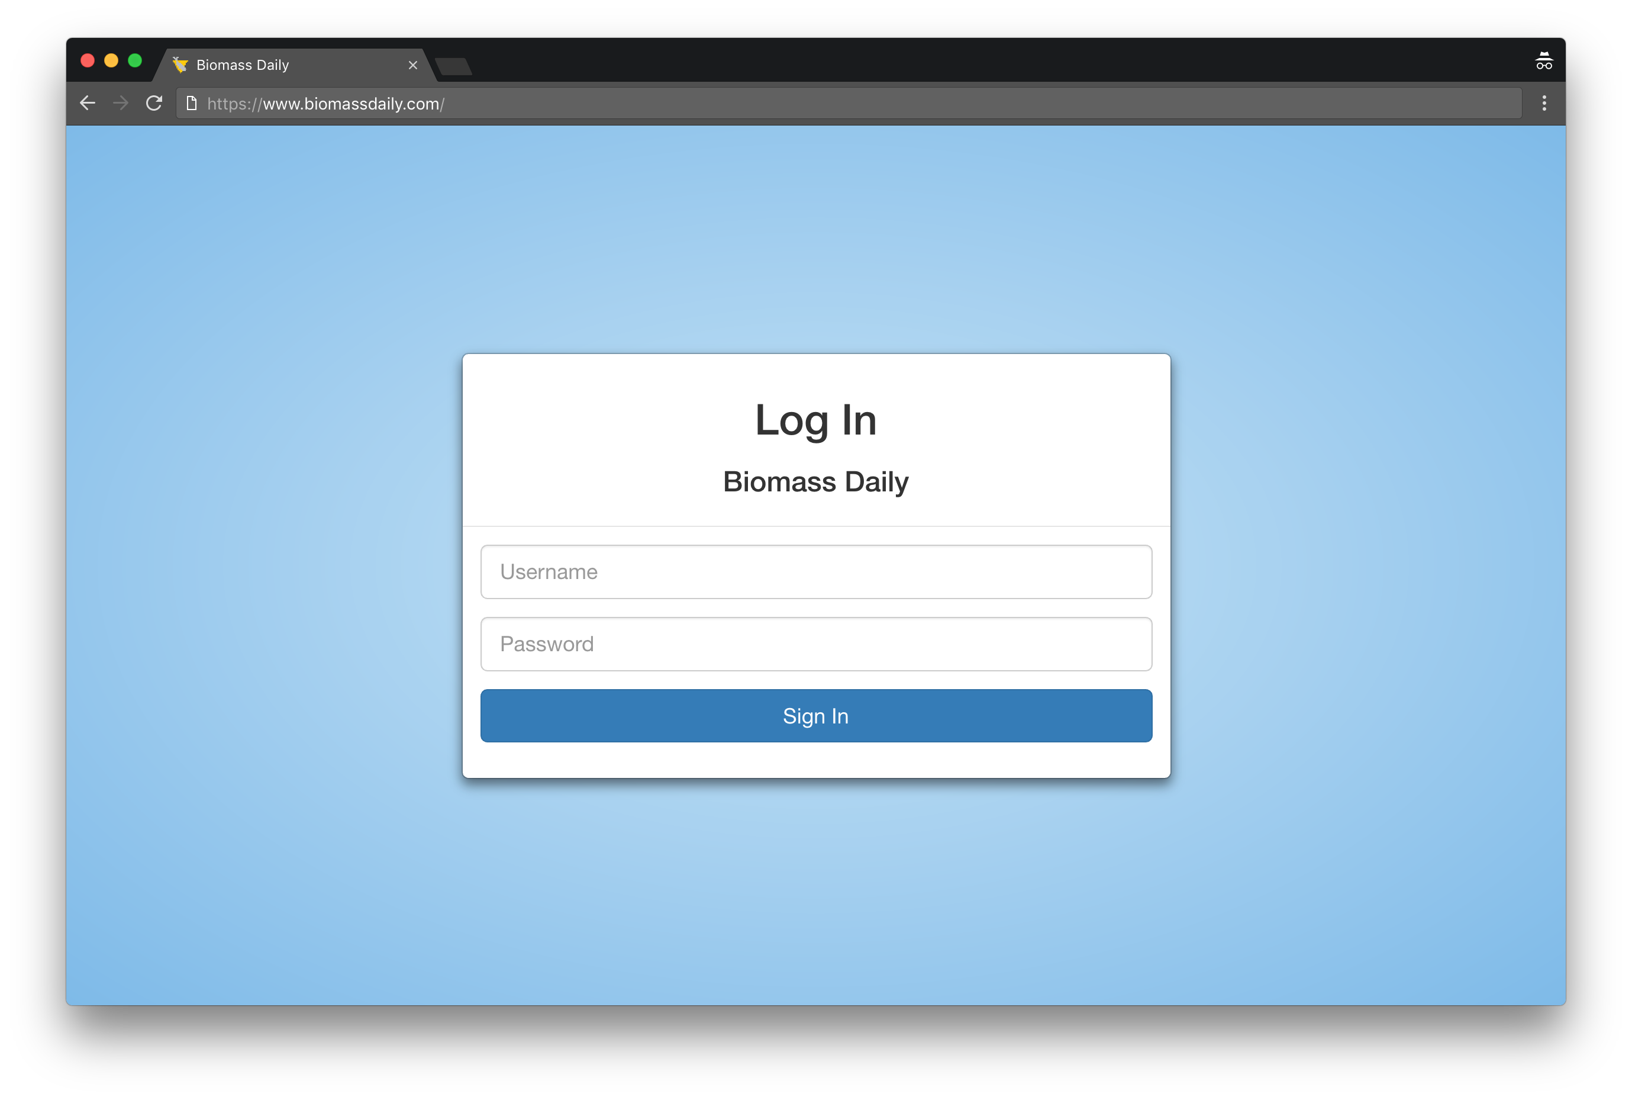Click the Sign In button
The image size is (1632, 1100).
click(816, 715)
